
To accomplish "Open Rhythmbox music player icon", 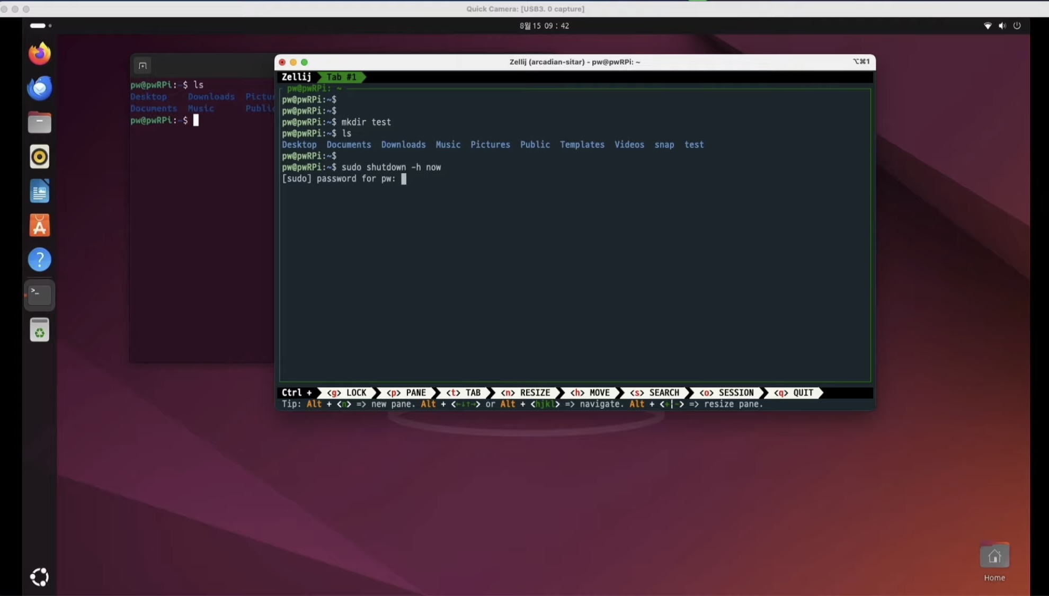I will [40, 157].
